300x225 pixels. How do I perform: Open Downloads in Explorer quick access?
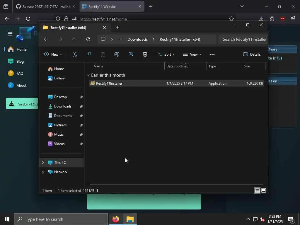[62, 106]
